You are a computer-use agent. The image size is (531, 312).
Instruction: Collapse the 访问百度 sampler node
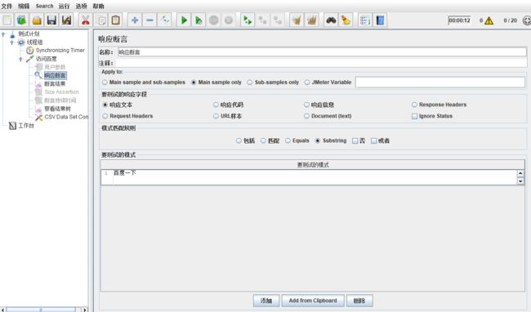(x=20, y=59)
